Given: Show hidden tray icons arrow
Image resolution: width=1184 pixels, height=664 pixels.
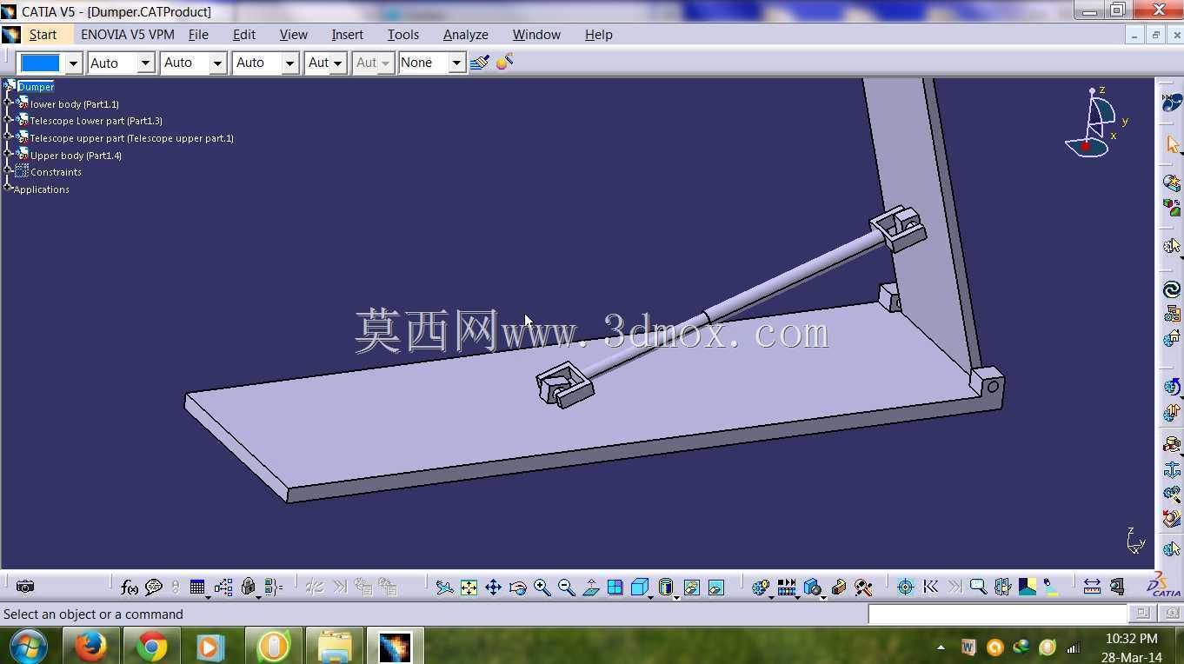Looking at the screenshot, I should pos(941,647).
